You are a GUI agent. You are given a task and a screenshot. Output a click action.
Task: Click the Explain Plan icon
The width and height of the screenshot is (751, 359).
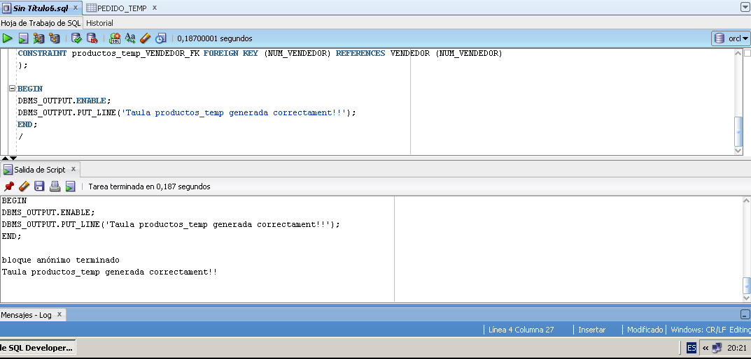(38, 38)
